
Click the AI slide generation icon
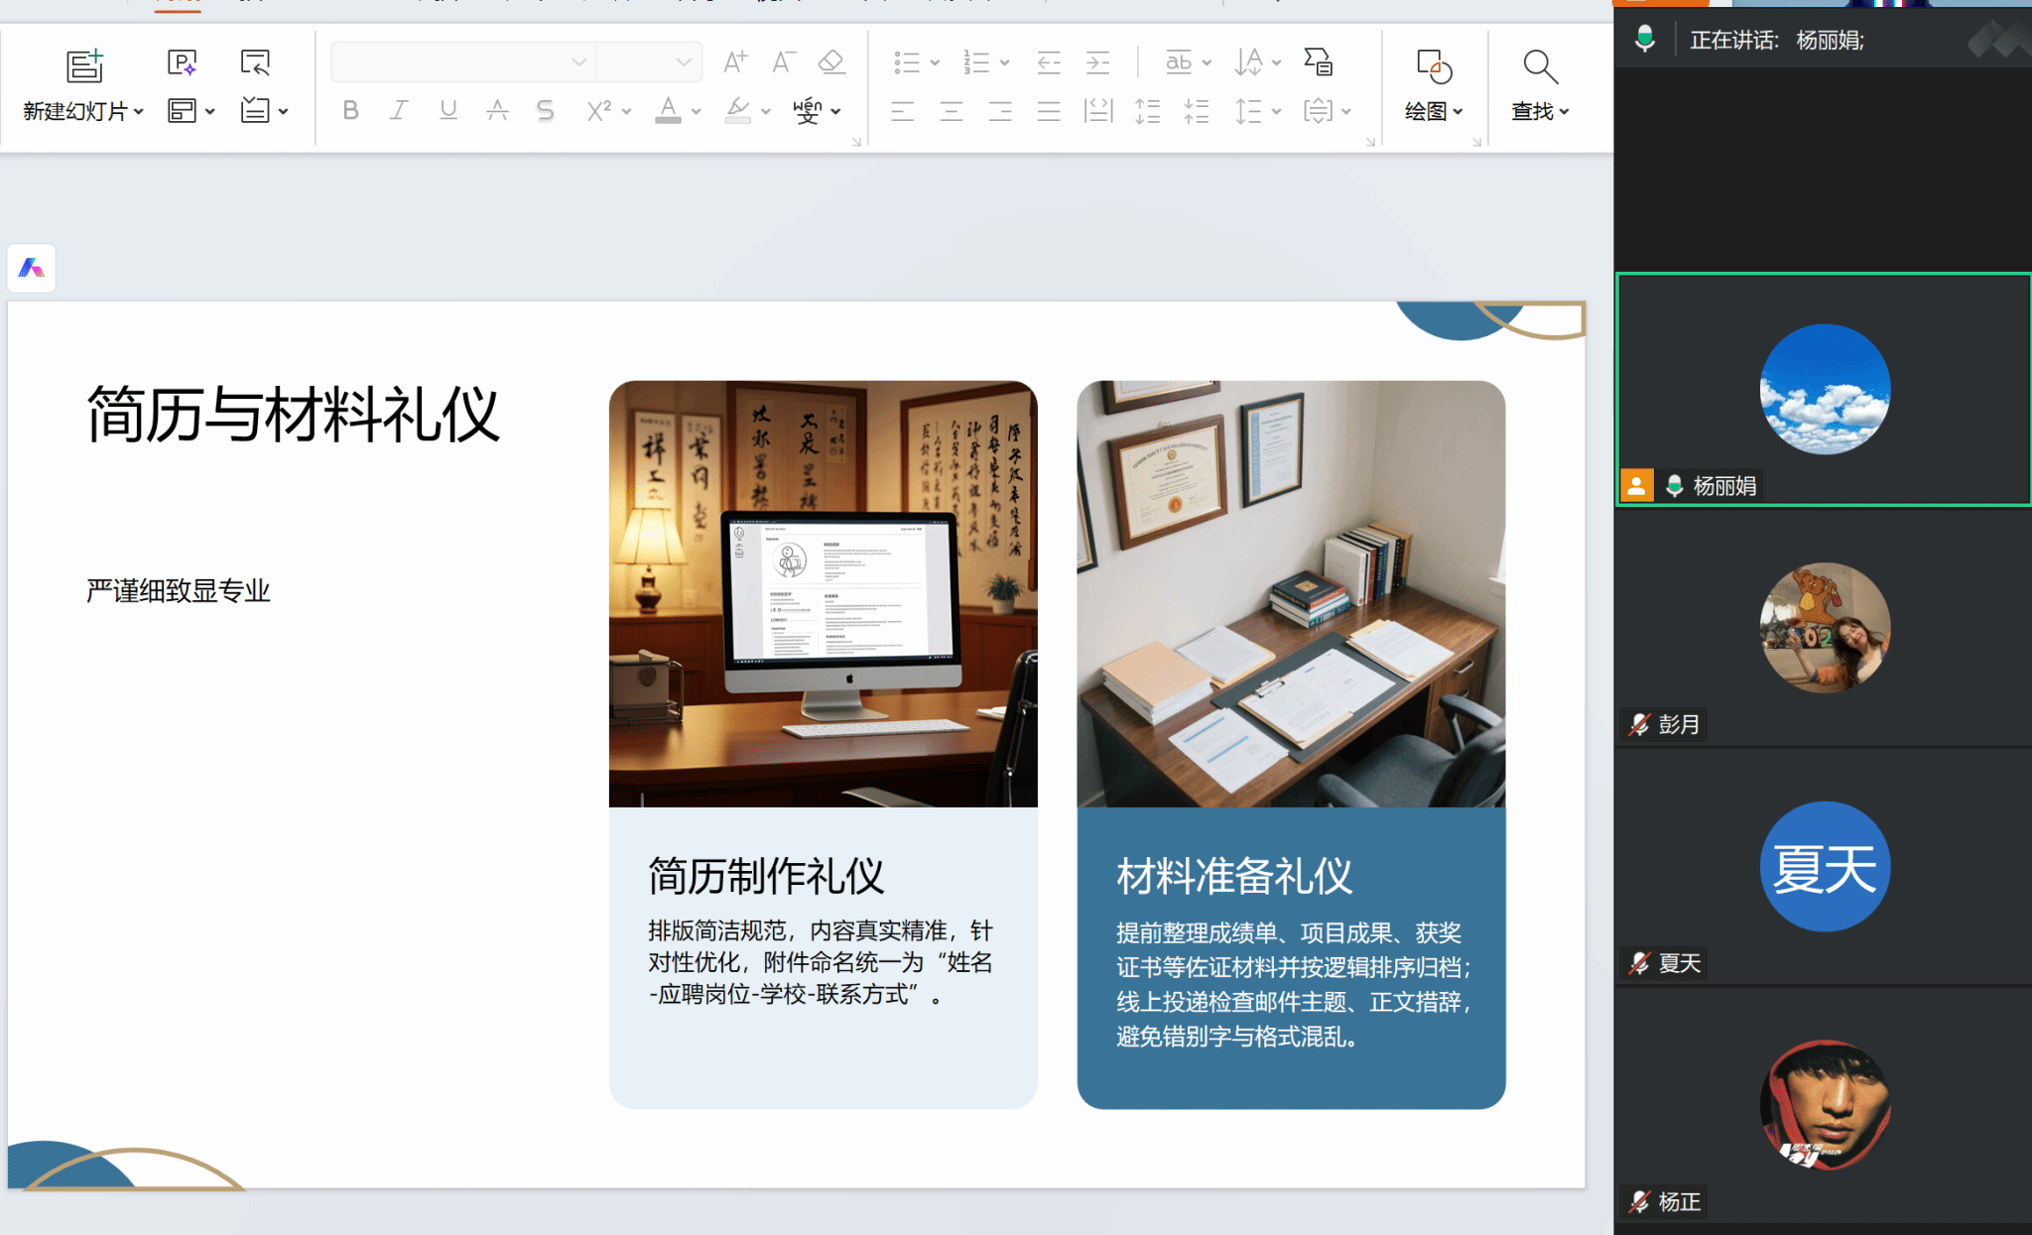point(182,62)
